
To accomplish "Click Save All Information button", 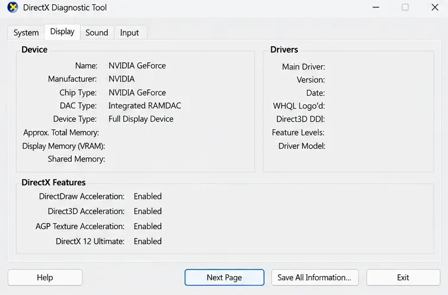I will click(x=314, y=277).
